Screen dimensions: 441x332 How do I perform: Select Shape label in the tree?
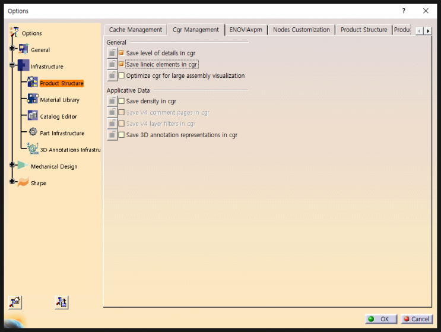click(39, 183)
